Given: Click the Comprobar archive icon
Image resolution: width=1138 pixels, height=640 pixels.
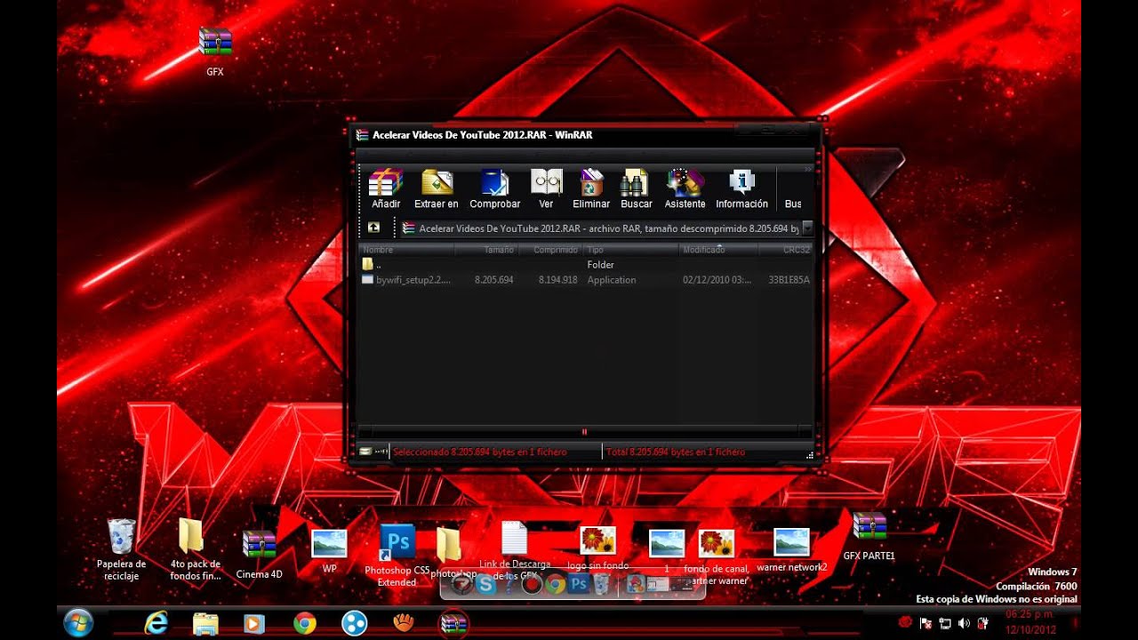Looking at the screenshot, I should click(x=494, y=188).
